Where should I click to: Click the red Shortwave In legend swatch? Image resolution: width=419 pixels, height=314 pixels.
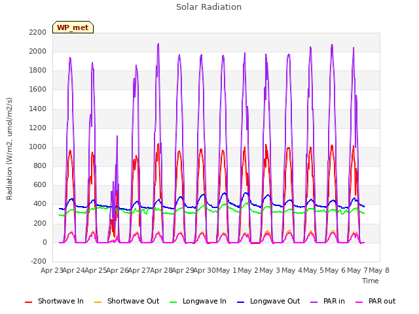point(29,302)
